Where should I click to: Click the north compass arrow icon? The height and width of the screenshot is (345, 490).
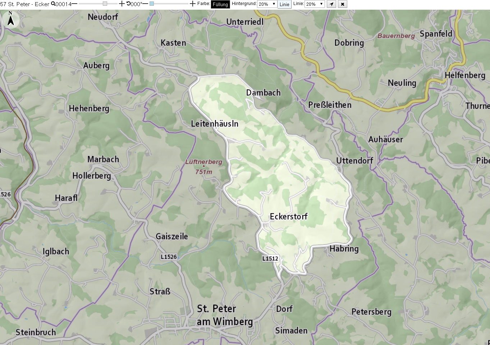tap(11, 19)
